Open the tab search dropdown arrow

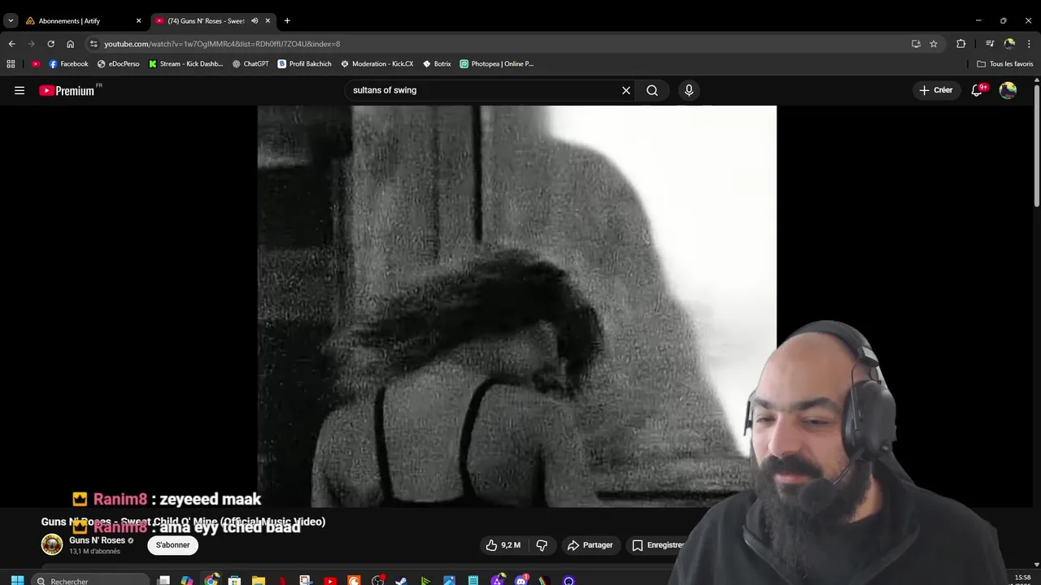tap(11, 21)
